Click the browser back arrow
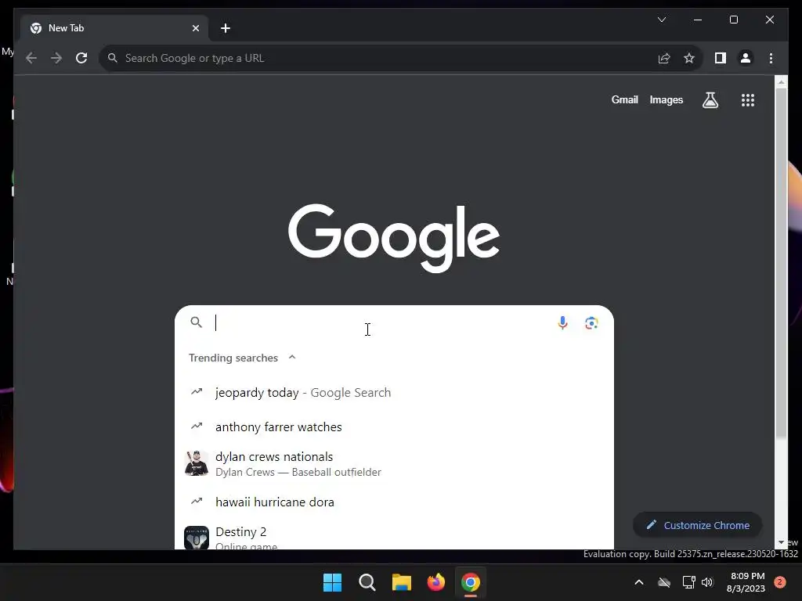Viewport: 802px width, 601px height. point(31,58)
